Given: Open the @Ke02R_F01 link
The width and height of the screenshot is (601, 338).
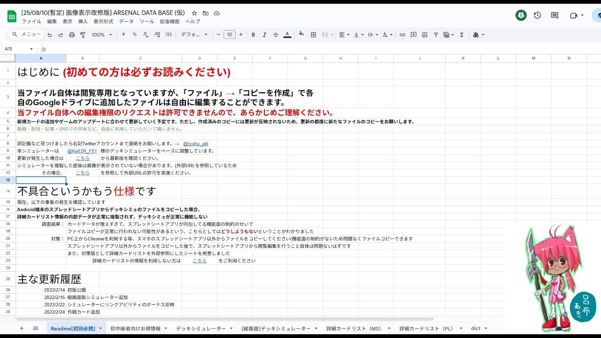Looking at the screenshot, I should tap(82, 151).
